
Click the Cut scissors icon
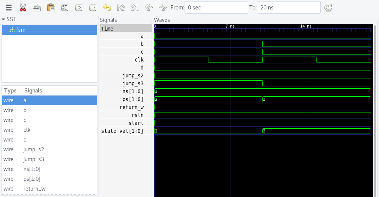point(23,8)
